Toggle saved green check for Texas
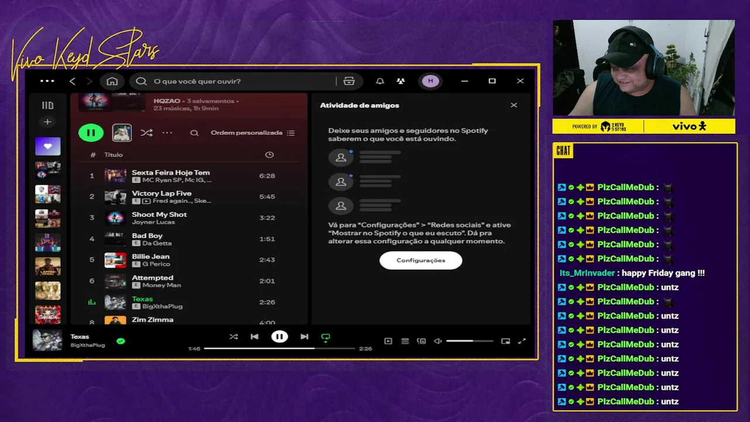Screen dimensions: 750x422 (x=121, y=341)
